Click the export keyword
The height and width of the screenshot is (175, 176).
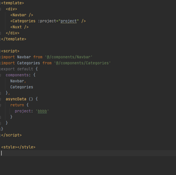click(x=8, y=69)
